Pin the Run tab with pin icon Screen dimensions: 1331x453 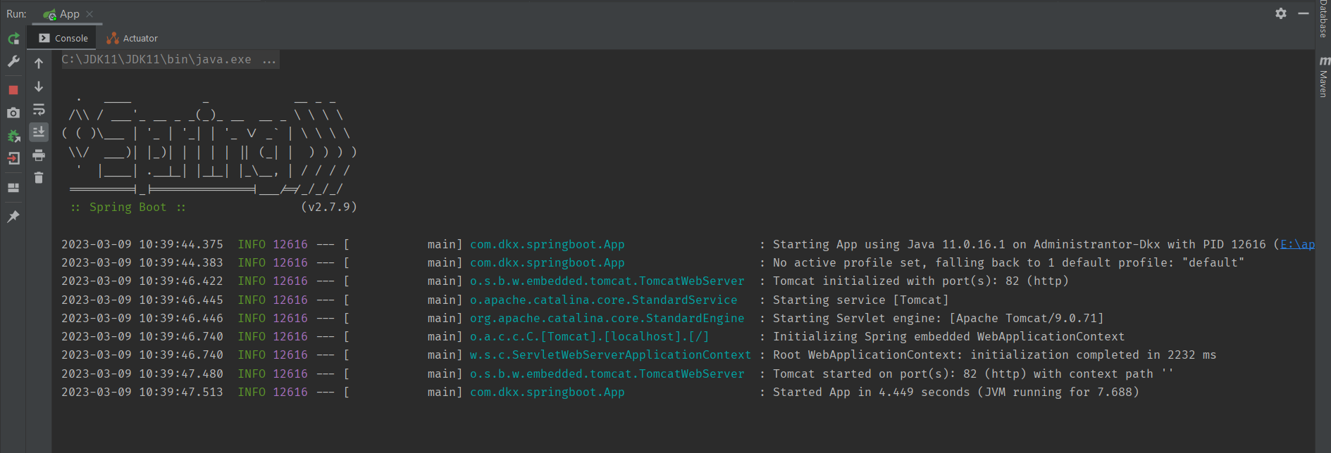pyautogui.click(x=13, y=216)
